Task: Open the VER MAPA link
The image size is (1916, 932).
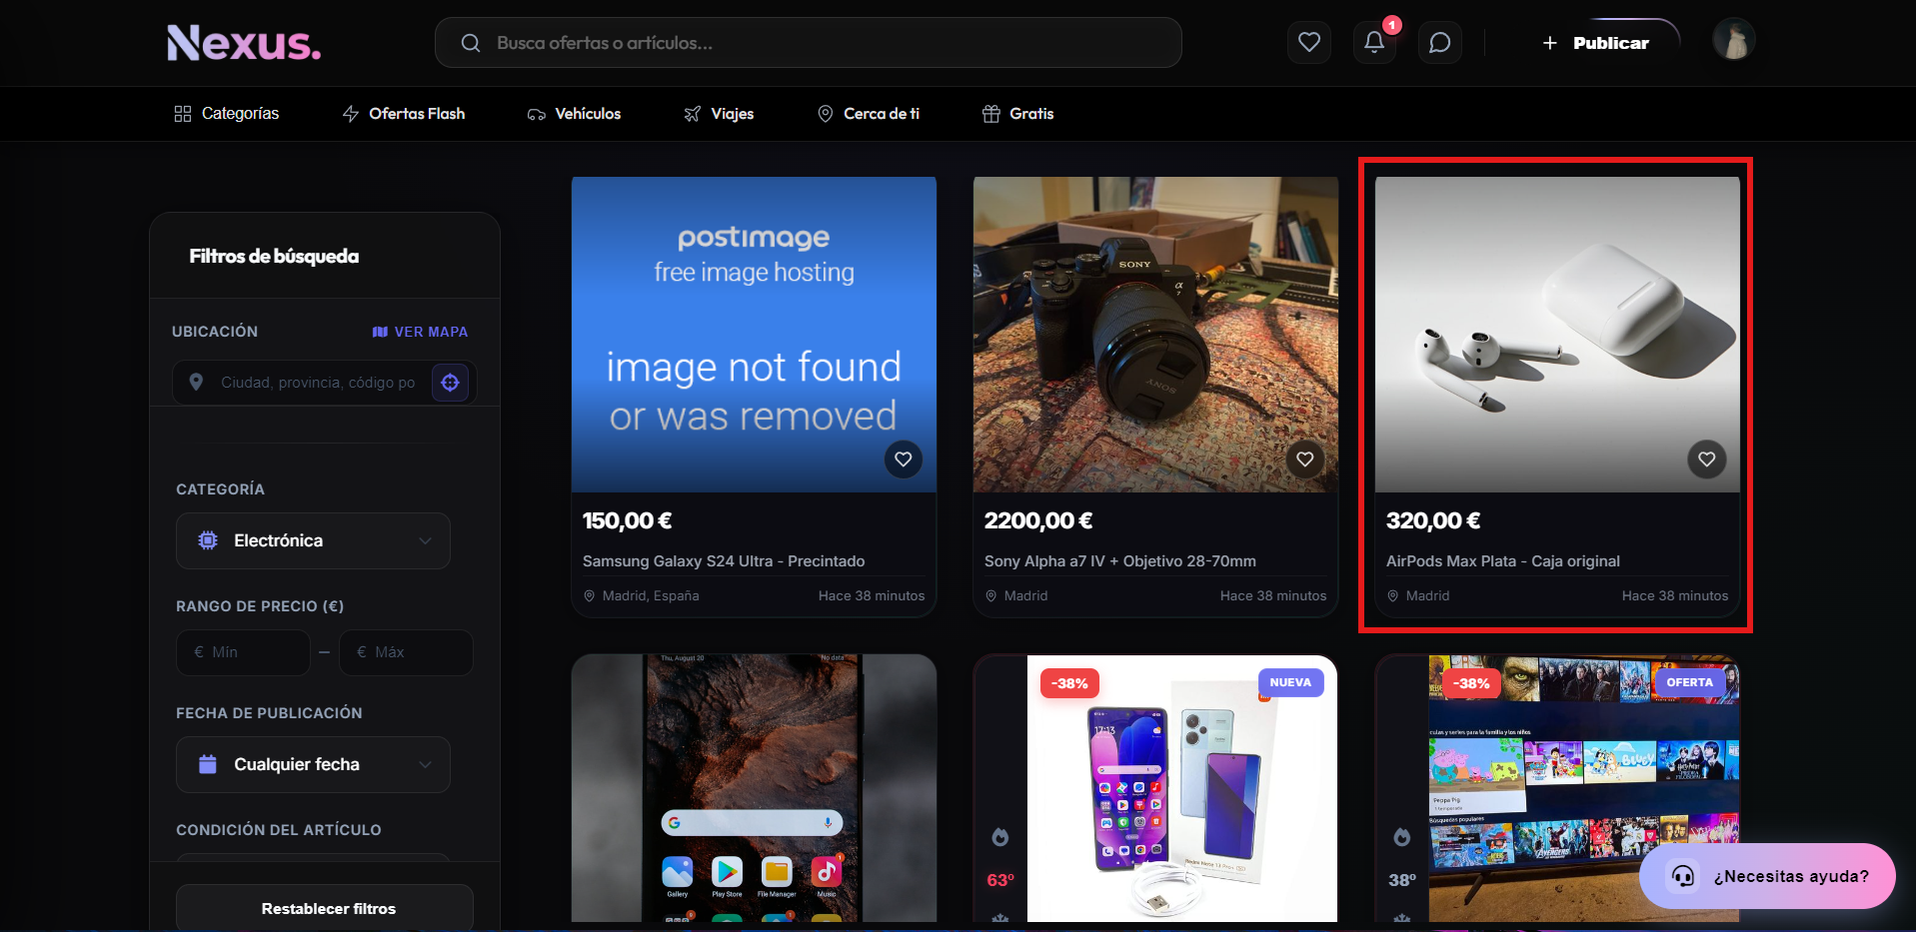Action: click(x=420, y=332)
